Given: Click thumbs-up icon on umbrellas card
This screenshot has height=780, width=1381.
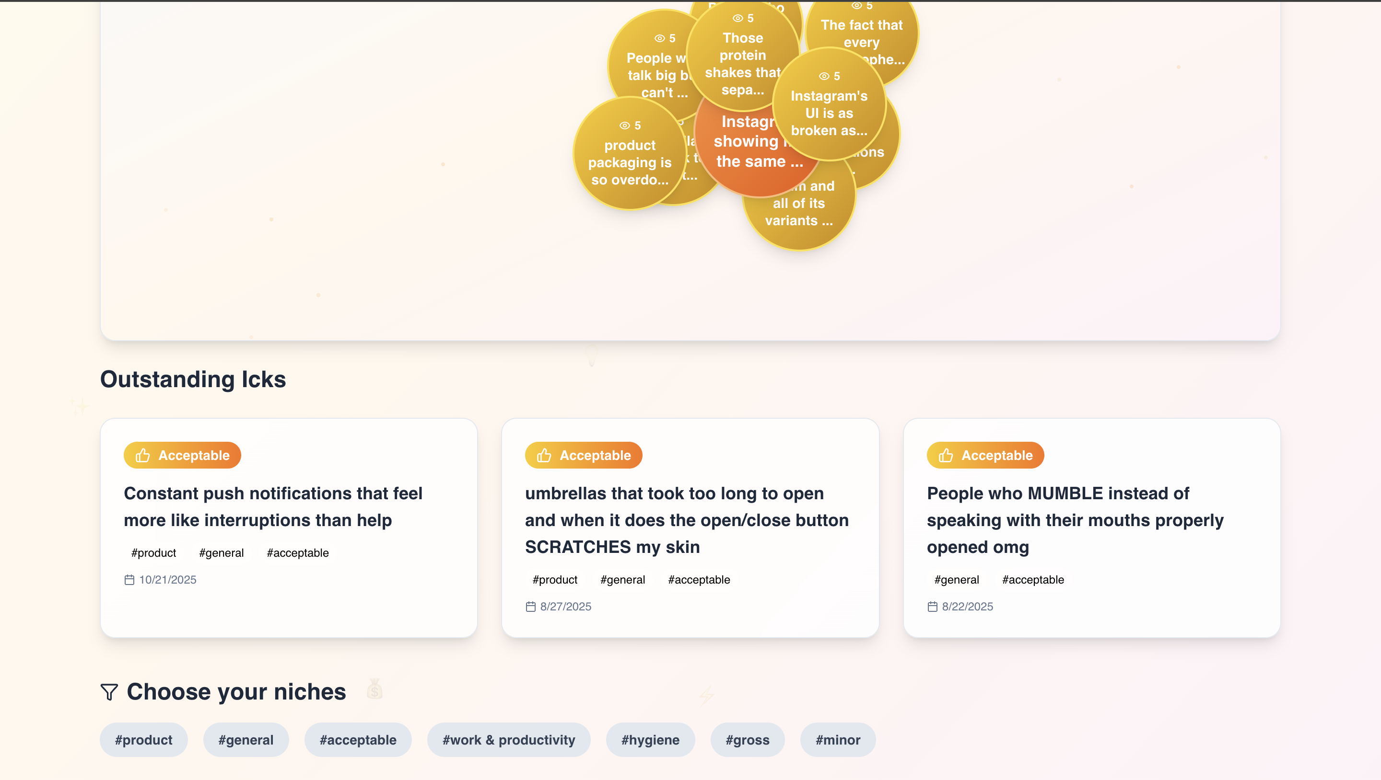Looking at the screenshot, I should [544, 455].
